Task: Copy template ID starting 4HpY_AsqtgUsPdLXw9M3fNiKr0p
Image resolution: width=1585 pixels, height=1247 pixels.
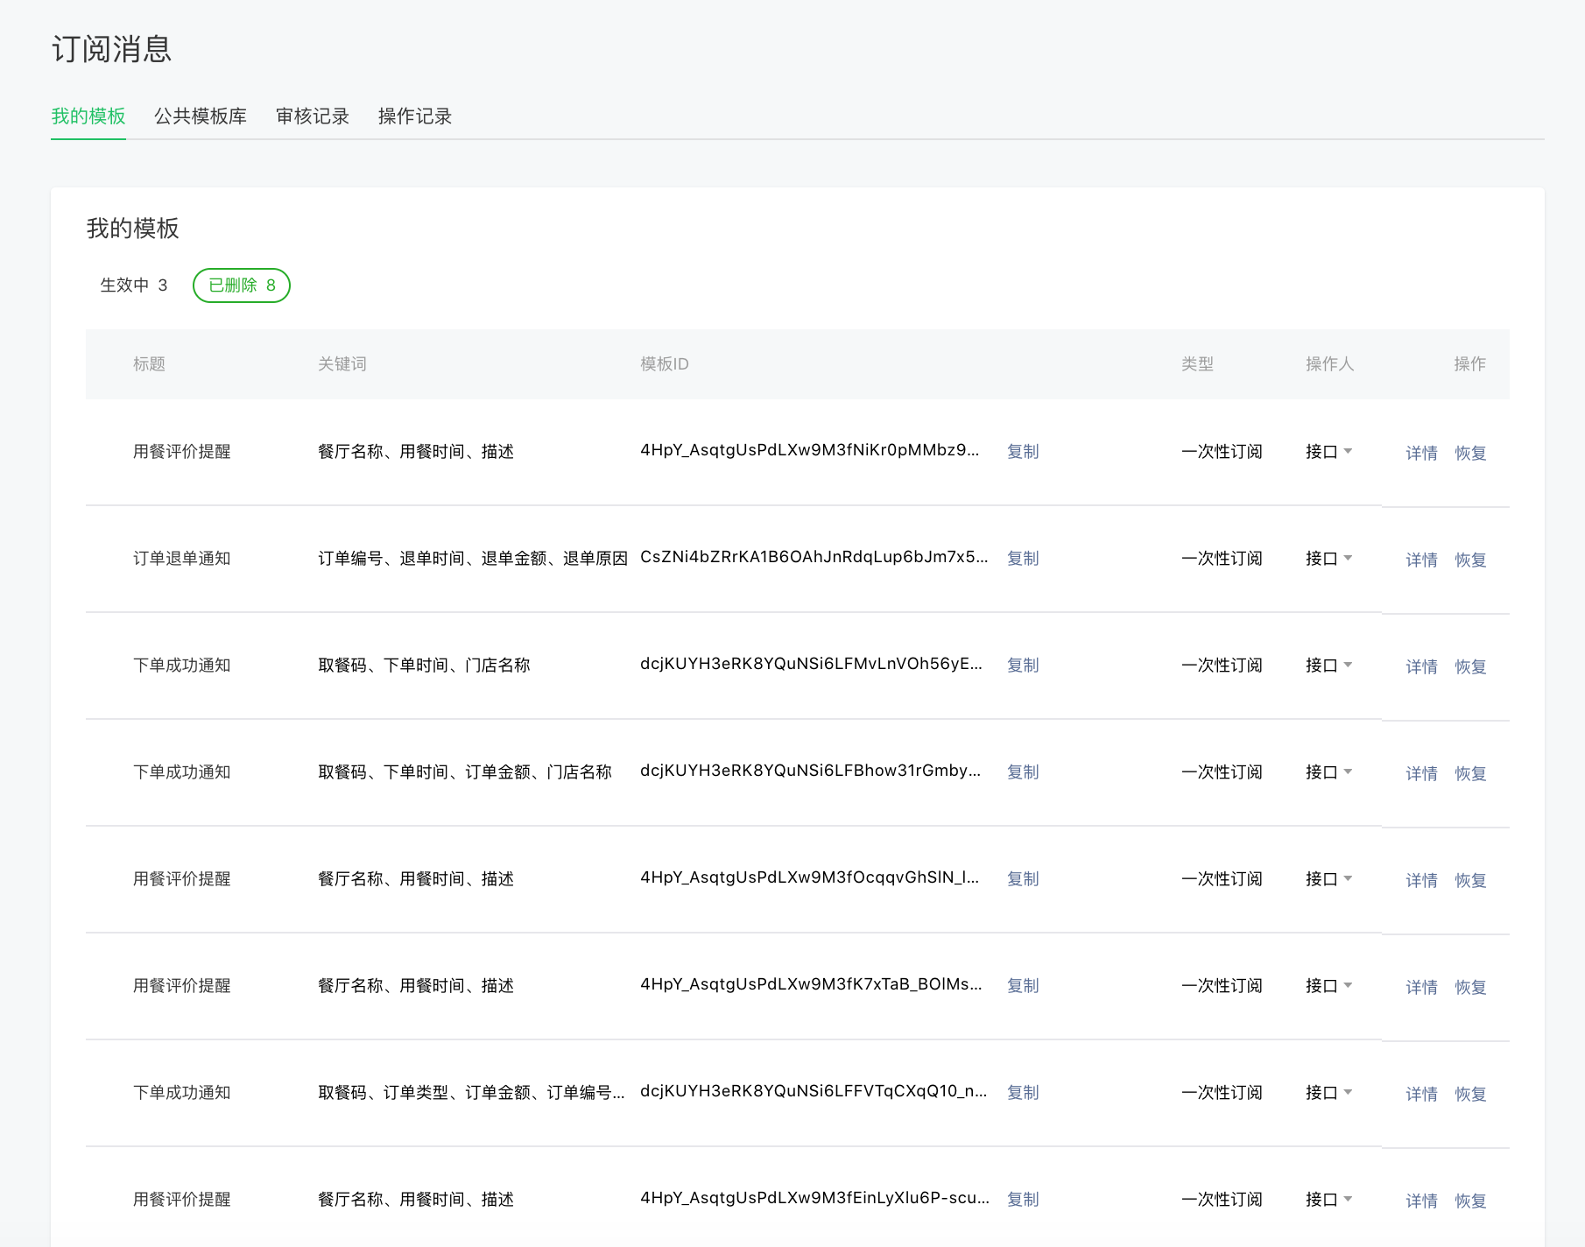Action: coord(1023,452)
